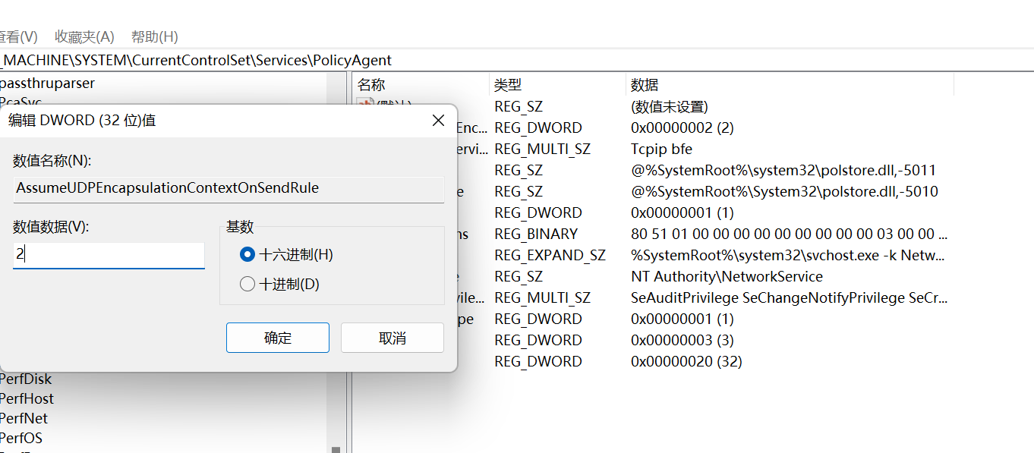1034x453 pixels.
Task: Click the REG_SZ type in first row
Action: [x=519, y=106]
